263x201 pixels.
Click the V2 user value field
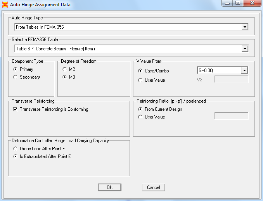point(232,79)
